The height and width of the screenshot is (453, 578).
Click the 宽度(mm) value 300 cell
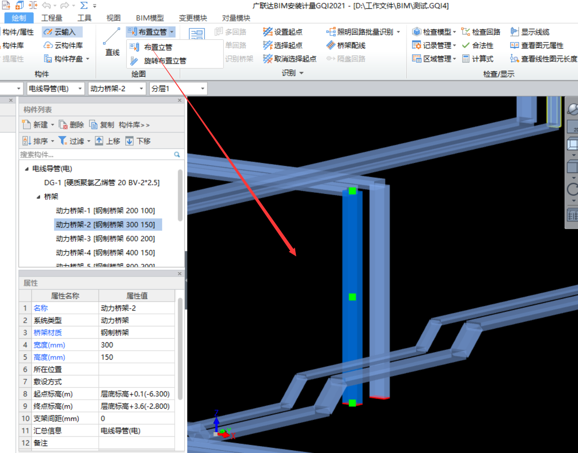137,345
